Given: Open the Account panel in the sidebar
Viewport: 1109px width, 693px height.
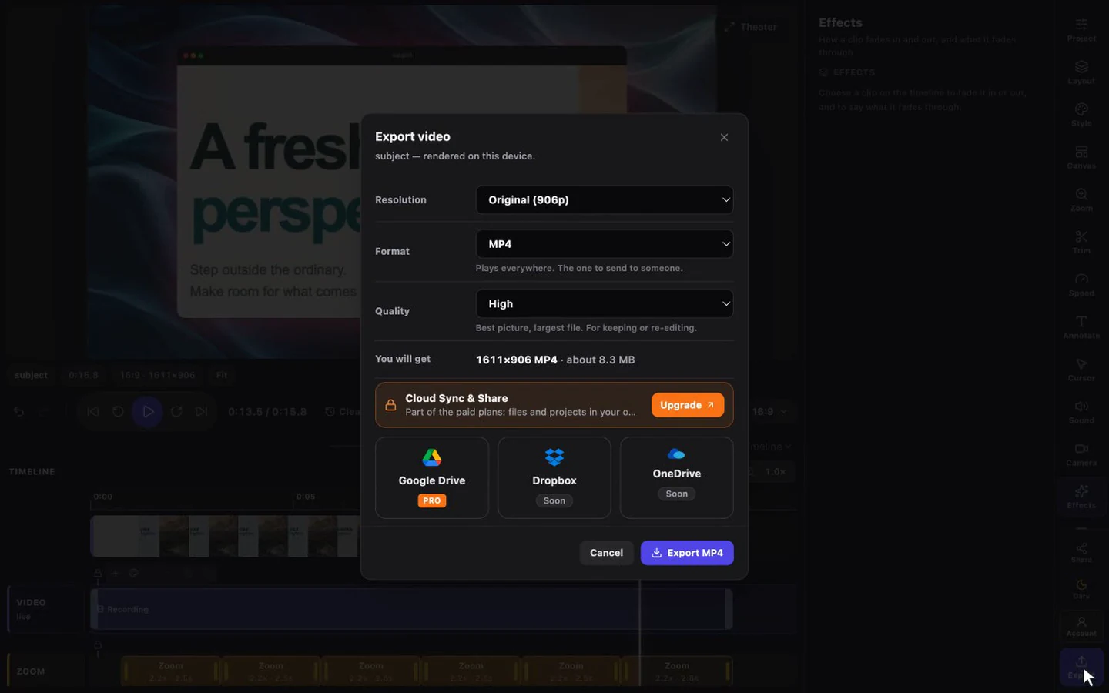Looking at the screenshot, I should [x=1081, y=625].
